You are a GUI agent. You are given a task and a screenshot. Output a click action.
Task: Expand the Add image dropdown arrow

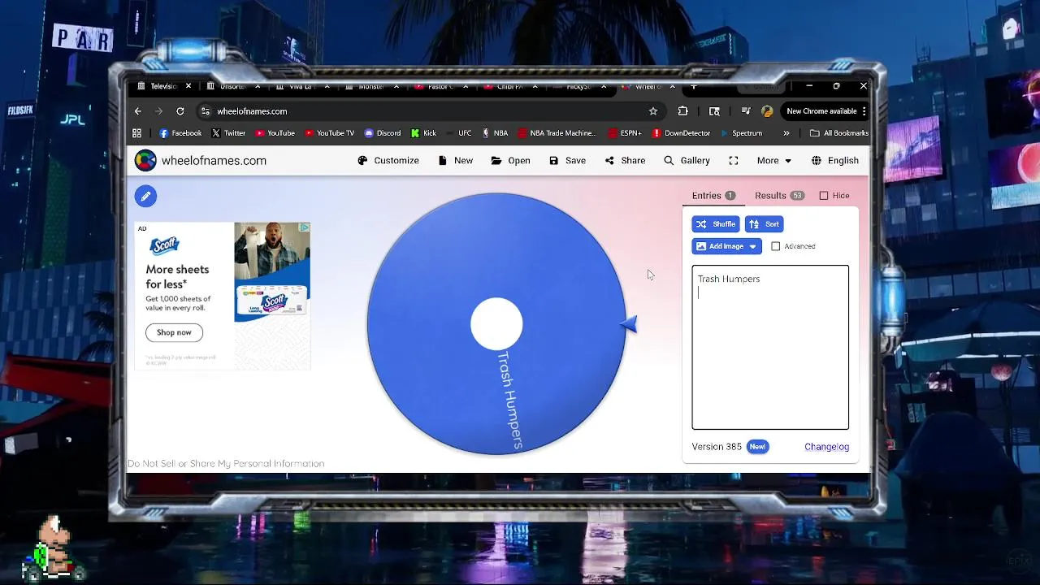(x=753, y=246)
